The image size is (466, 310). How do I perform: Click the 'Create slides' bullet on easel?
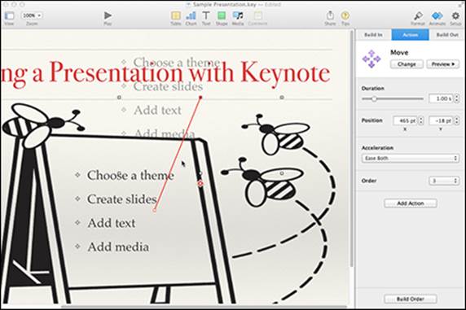[121, 199]
